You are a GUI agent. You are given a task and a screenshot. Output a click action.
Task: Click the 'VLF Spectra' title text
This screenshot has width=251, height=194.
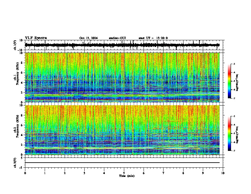(x=36, y=38)
